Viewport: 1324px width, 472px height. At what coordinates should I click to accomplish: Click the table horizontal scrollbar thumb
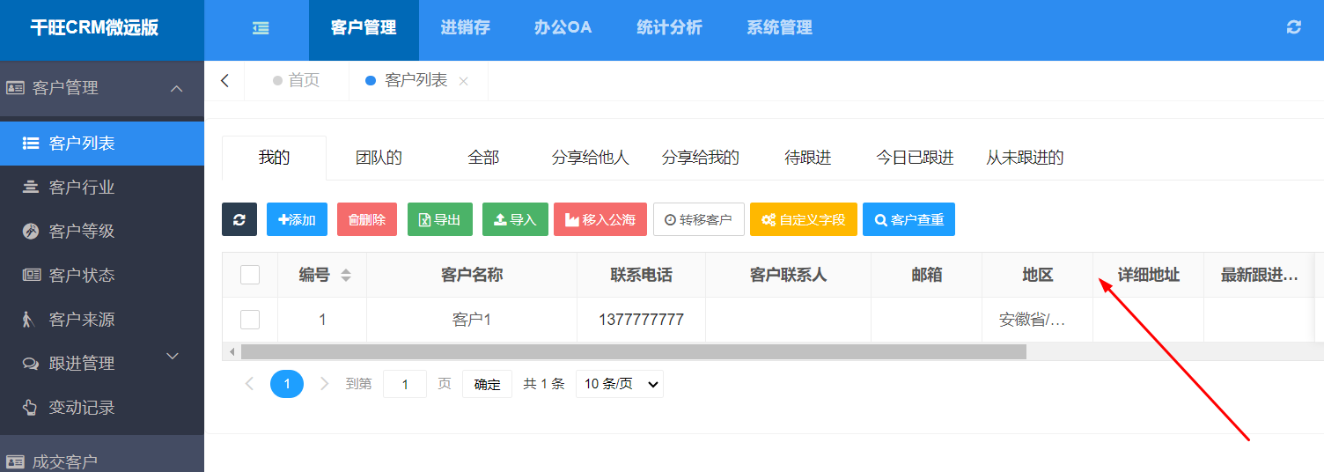pos(634,351)
